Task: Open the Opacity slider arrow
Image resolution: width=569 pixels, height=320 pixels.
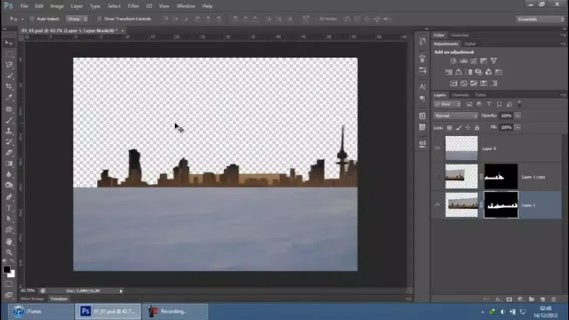Action: (518, 116)
